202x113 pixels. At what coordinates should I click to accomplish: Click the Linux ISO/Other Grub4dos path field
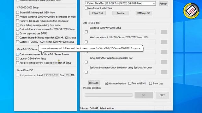point(123,62)
